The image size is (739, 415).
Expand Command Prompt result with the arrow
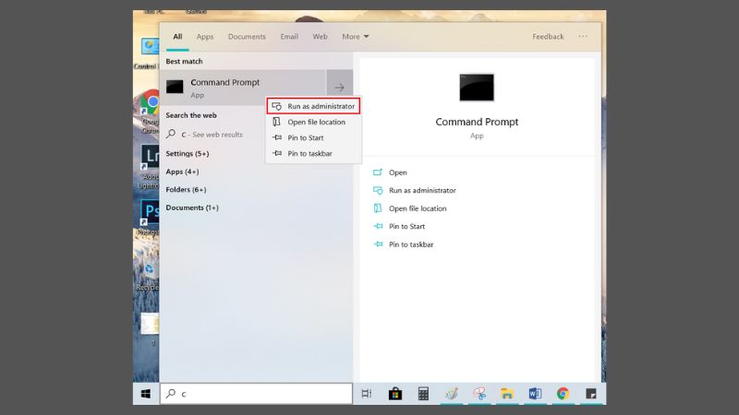pos(339,88)
